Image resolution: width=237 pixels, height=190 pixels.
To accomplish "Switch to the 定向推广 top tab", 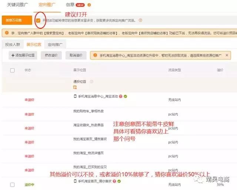I will click(x=47, y=5).
